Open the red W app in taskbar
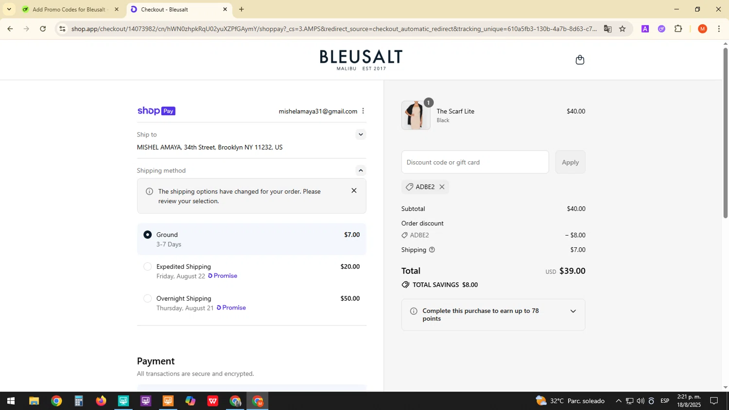 tap(212, 401)
